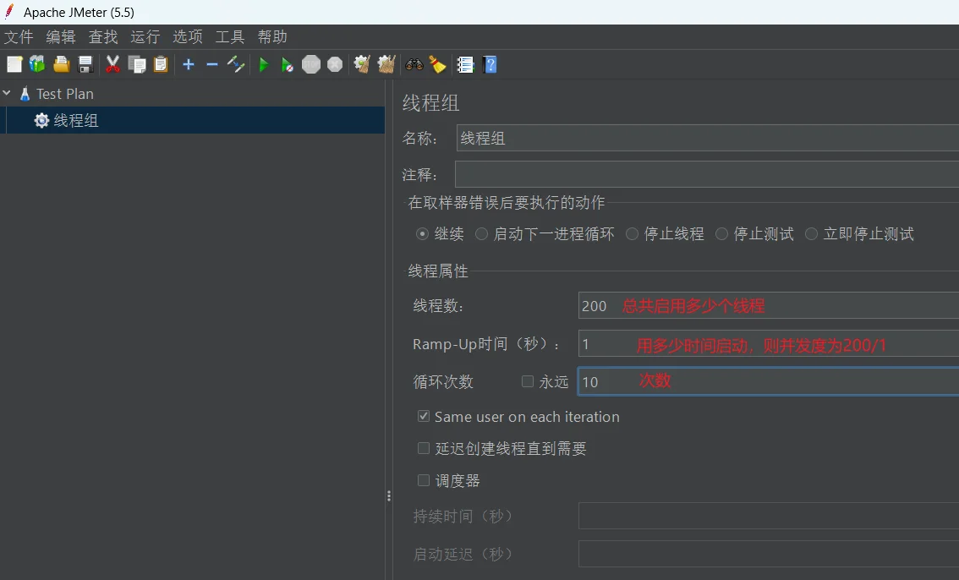Viewport: 959px width, 580px height.
Task: Click the JMeter feather title icon
Action: [x=9, y=12]
